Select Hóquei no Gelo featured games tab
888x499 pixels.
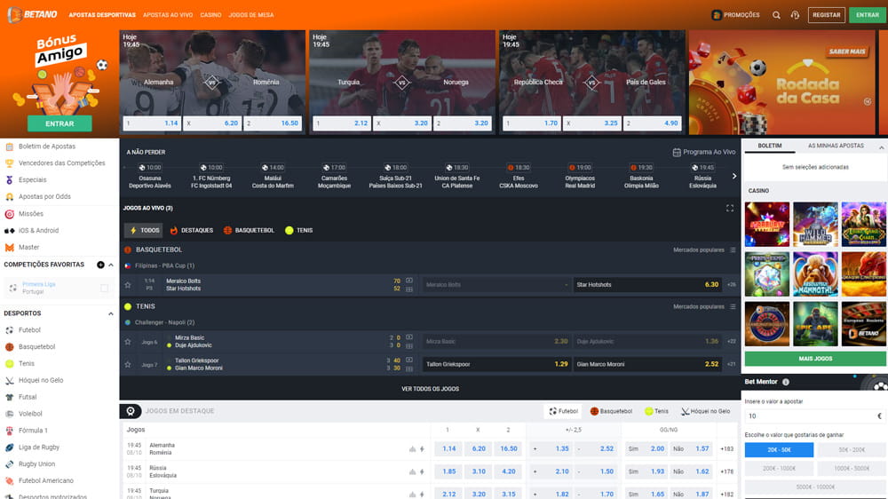coord(706,411)
